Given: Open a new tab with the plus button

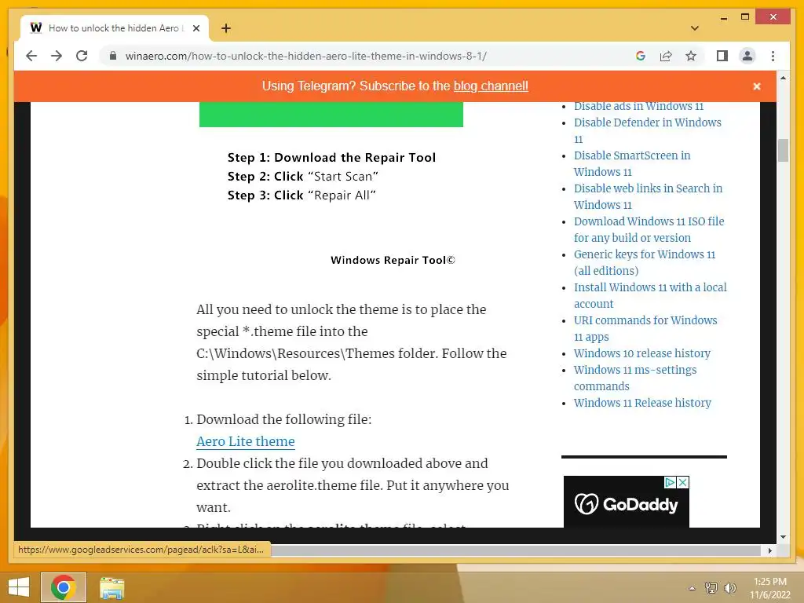Looking at the screenshot, I should point(226,28).
